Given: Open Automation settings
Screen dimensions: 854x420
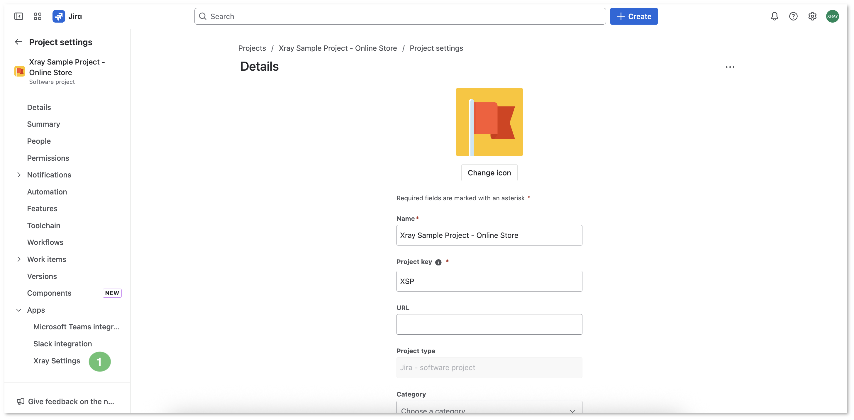Looking at the screenshot, I should 47,192.
